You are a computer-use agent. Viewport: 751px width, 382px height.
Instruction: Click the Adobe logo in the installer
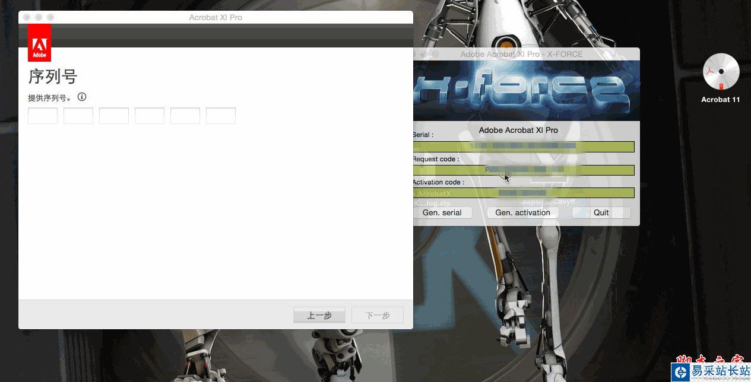[39, 43]
